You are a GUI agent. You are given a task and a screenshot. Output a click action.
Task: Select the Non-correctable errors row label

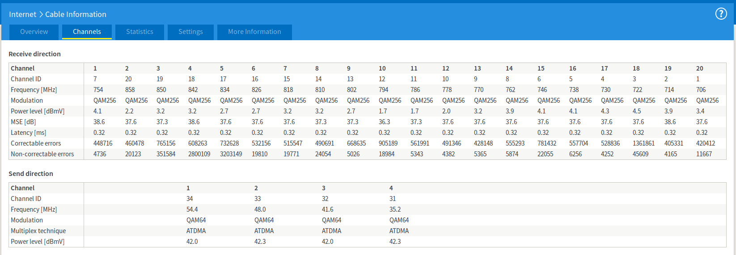click(42, 154)
